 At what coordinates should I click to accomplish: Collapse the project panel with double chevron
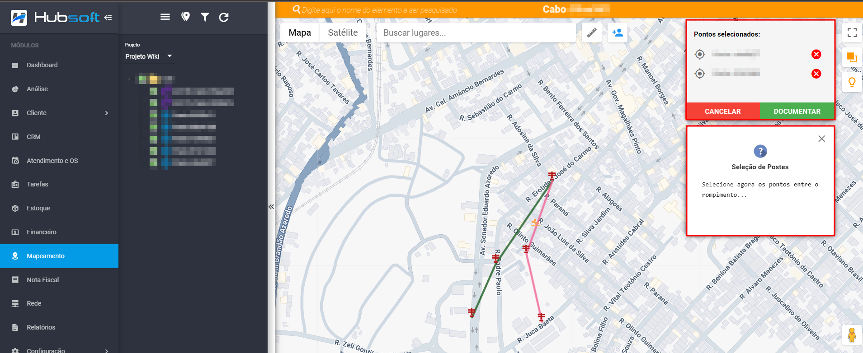271,207
